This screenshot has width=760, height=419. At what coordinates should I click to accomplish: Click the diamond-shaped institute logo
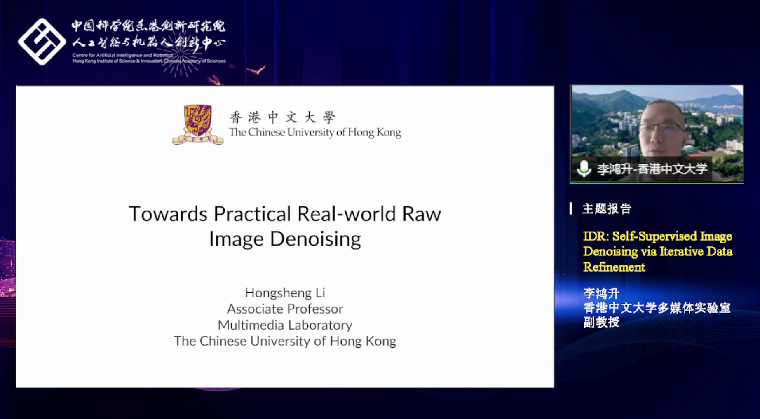coord(42,42)
